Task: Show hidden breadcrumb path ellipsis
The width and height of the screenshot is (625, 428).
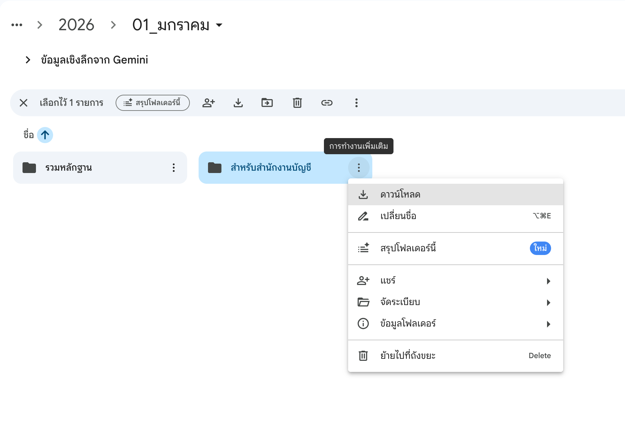Action: tap(17, 25)
